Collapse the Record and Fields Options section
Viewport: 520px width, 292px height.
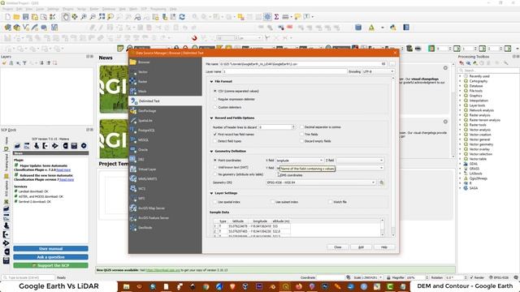[x=211, y=118]
